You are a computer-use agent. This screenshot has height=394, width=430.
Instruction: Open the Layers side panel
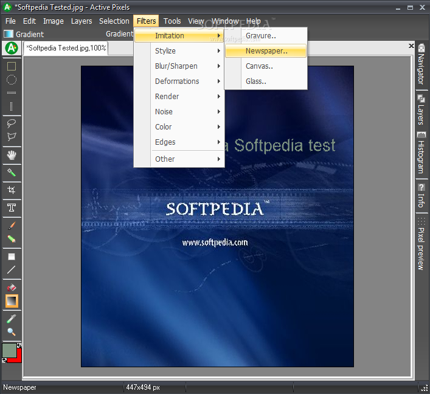(421, 109)
